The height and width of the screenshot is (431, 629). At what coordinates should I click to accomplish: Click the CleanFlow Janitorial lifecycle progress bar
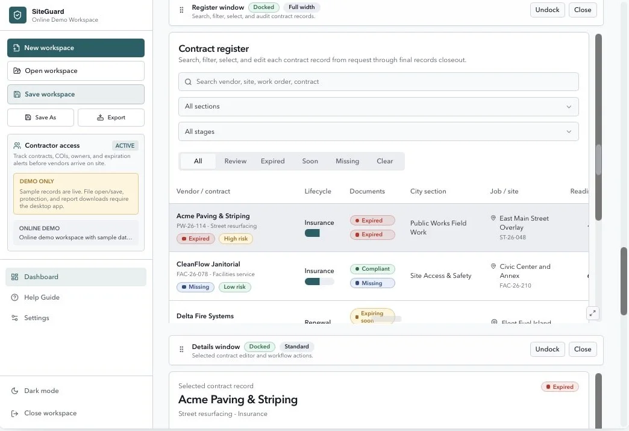point(319,282)
